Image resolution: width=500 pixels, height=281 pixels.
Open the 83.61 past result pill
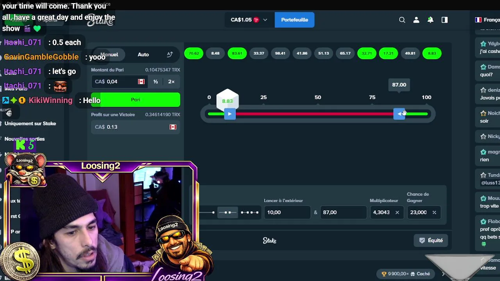pos(237,53)
